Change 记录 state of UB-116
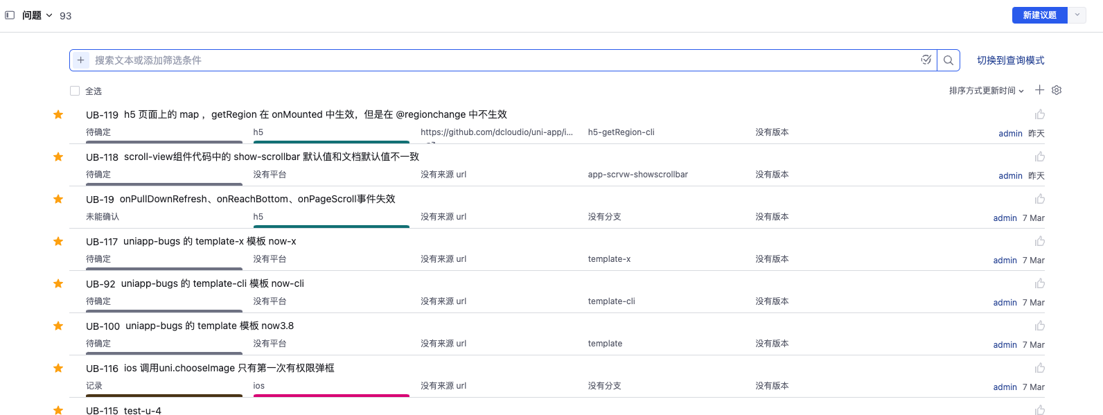Image resolution: width=1103 pixels, height=415 pixels. tap(94, 386)
